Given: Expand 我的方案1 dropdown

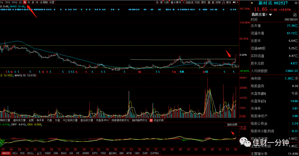Looking at the screenshot, I should (x=270, y=15).
